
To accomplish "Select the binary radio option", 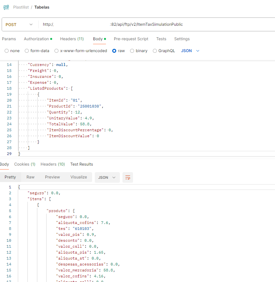I will pyautogui.click(x=132, y=51).
